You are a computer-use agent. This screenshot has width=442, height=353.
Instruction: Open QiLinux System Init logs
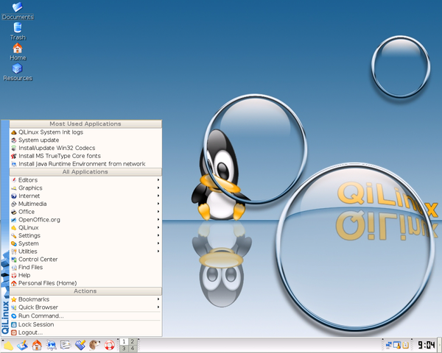(x=85, y=132)
